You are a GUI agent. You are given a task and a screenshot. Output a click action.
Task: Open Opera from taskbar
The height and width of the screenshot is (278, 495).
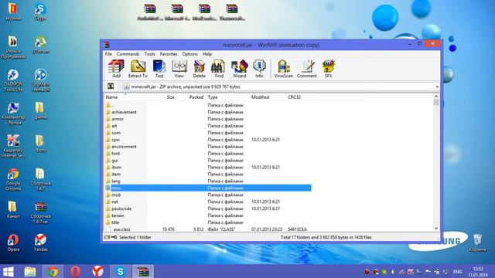coord(75,271)
